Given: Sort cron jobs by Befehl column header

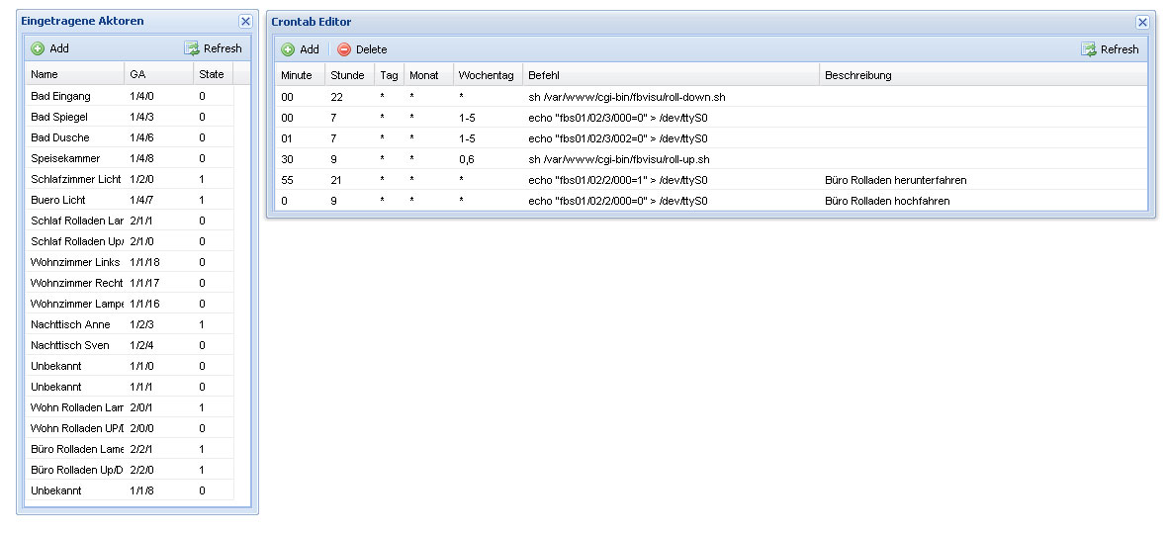Looking at the screenshot, I should tap(671, 75).
